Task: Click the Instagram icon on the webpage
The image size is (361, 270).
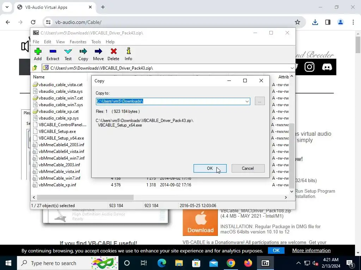Action: pyautogui.click(x=310, y=67)
